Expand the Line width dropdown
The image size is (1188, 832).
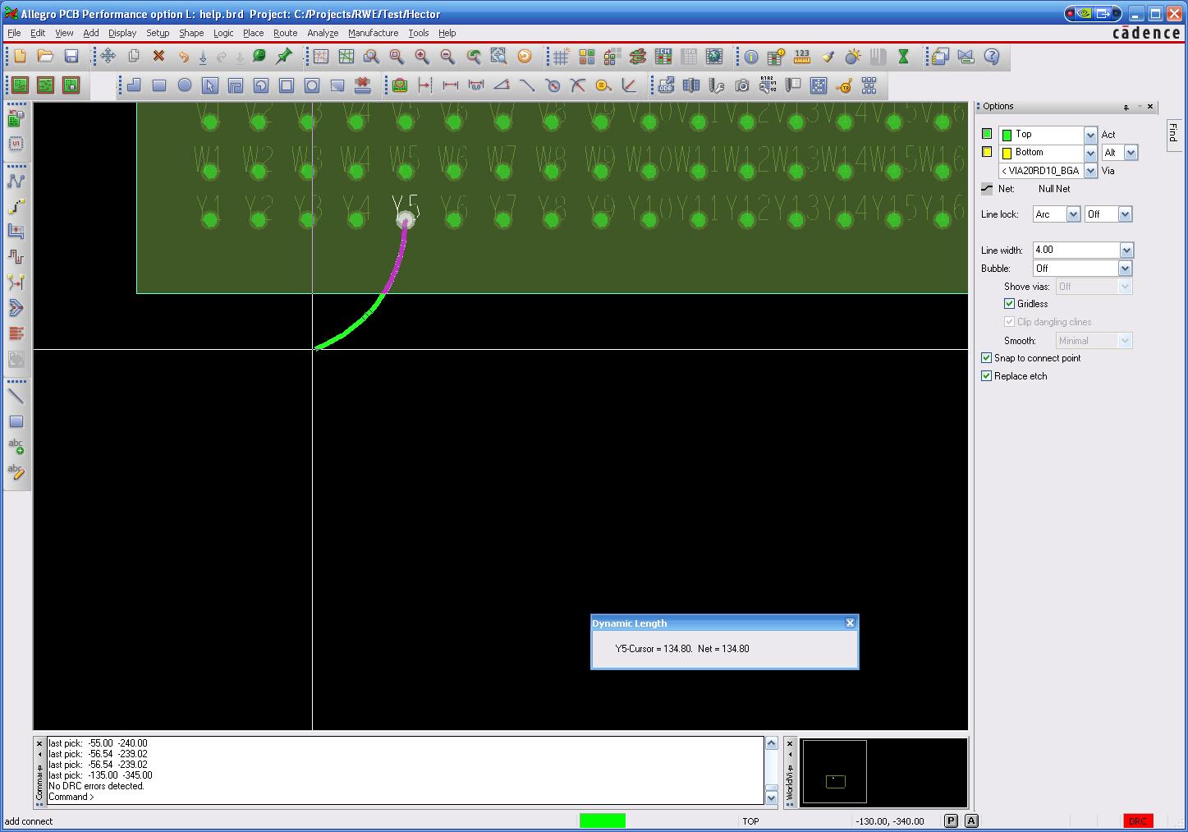(x=1126, y=250)
